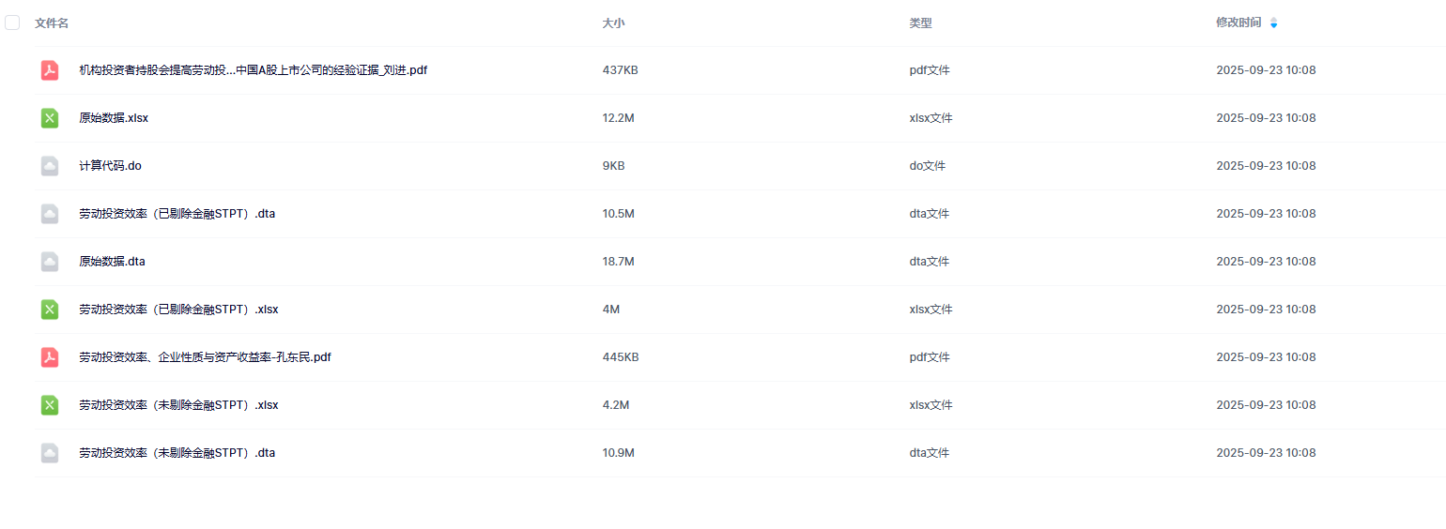Click the green Excel icon for 原始数据.xlsx
This screenshot has width=1446, height=529.
click(x=50, y=118)
